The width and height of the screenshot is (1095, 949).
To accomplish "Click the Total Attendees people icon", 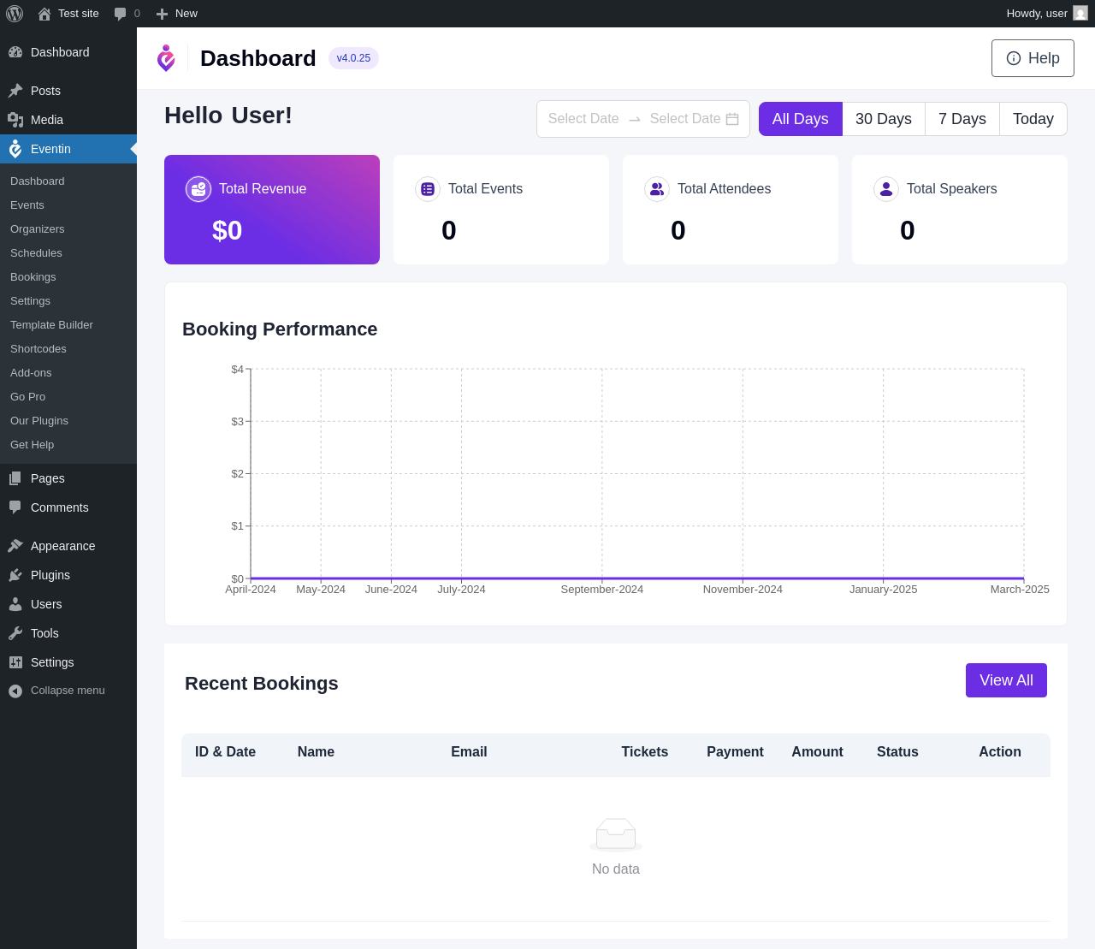I will pyautogui.click(x=657, y=189).
